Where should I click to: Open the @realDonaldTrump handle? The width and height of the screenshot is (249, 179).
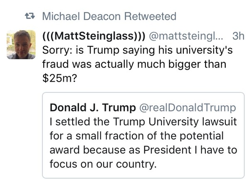click(x=187, y=108)
